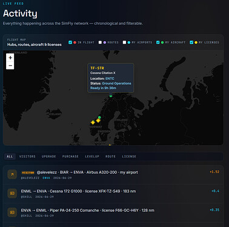
Task: Click the cyan My Airports legend dot
Action: click(129, 42)
